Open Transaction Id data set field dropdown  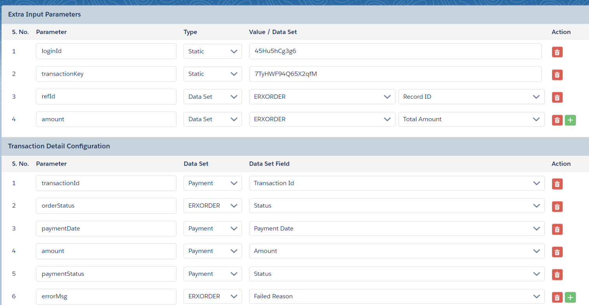(397, 183)
